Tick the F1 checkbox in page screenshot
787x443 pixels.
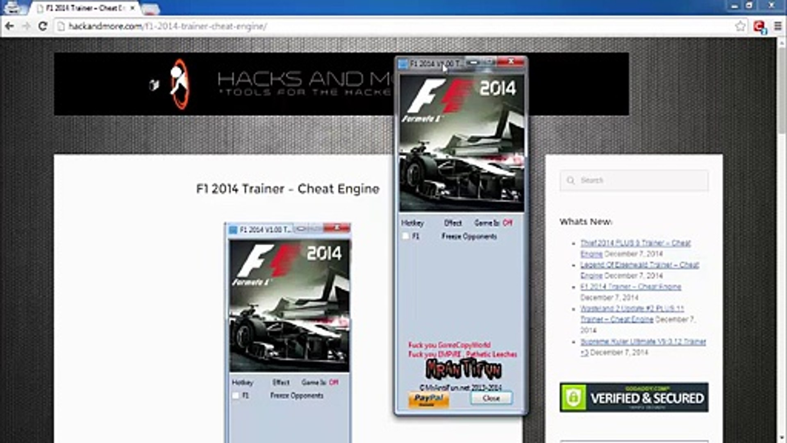point(236,395)
